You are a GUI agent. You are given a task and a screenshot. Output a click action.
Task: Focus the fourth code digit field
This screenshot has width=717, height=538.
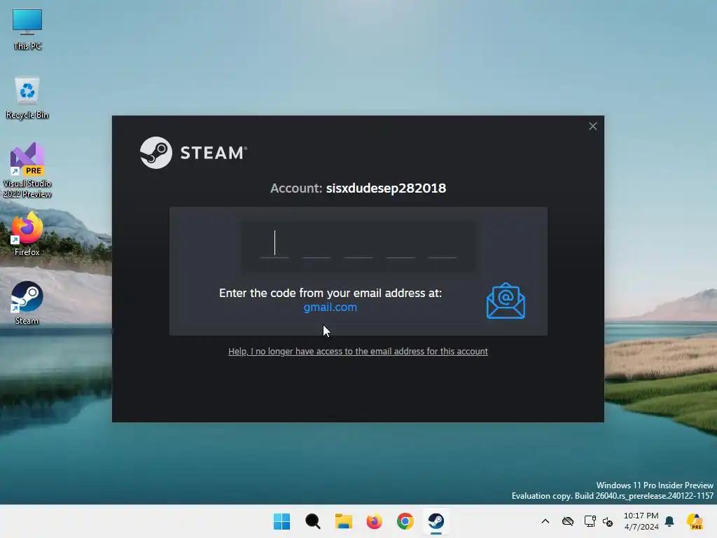point(401,244)
